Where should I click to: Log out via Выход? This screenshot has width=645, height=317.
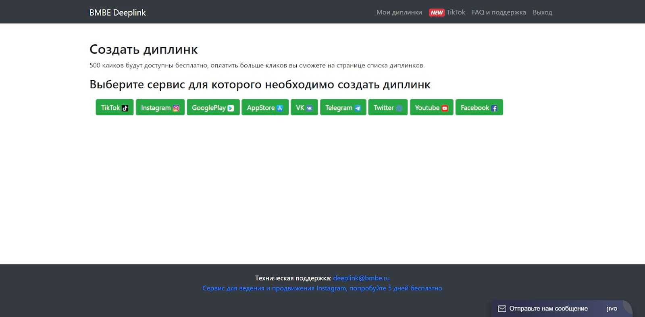point(542,13)
